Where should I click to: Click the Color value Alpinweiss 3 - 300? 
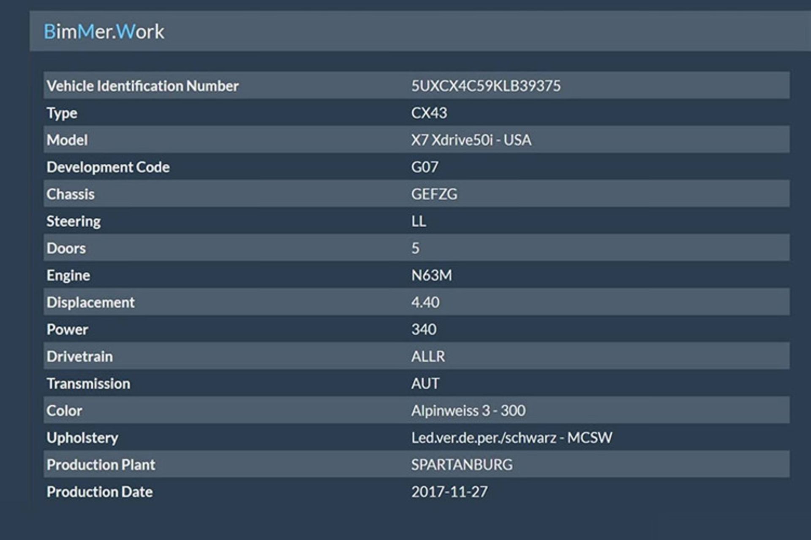tap(468, 410)
